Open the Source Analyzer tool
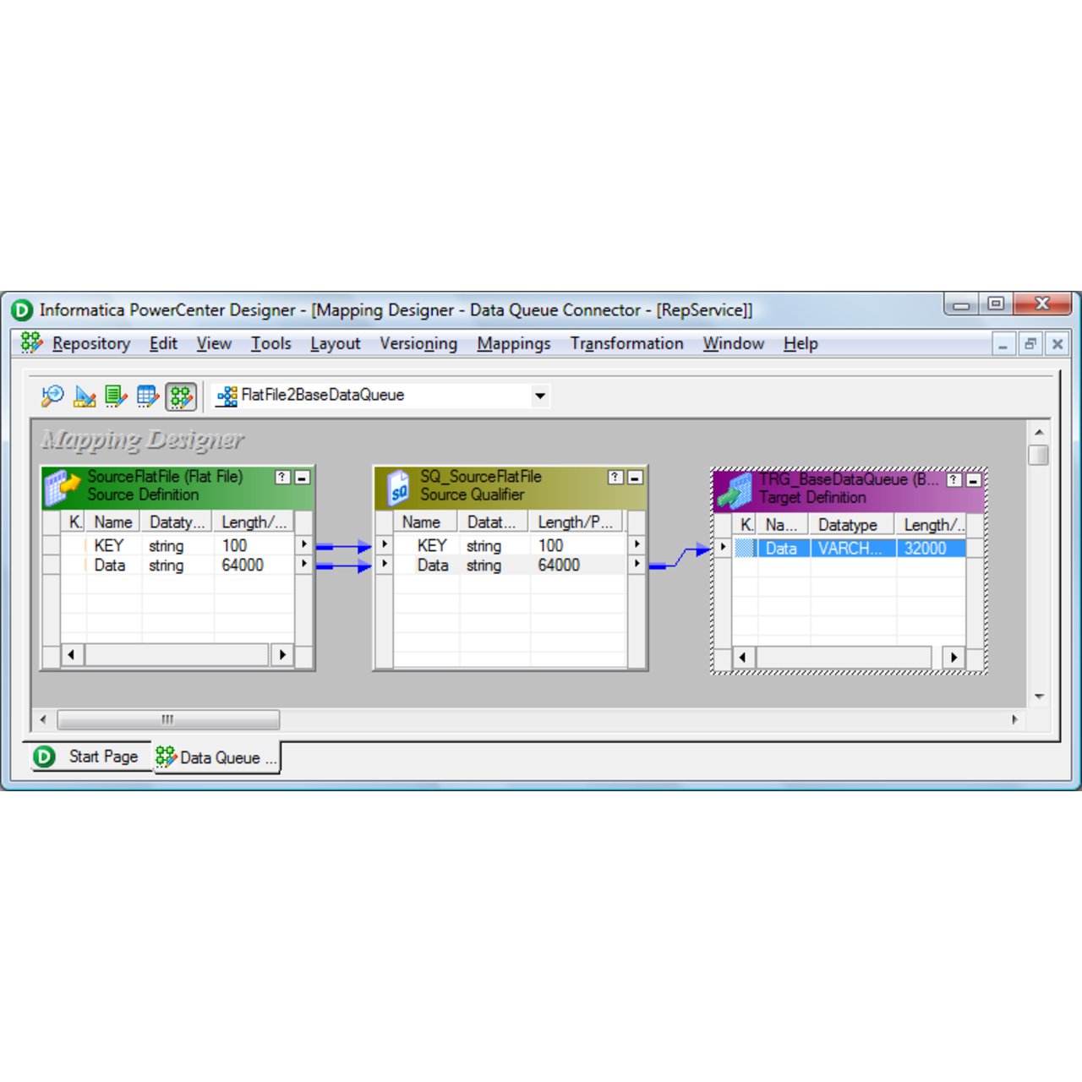Image resolution: width=1082 pixels, height=1082 pixels. click(x=52, y=396)
